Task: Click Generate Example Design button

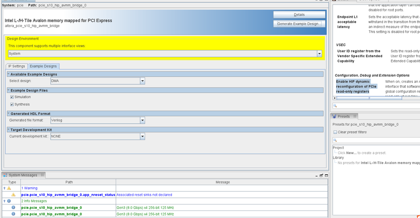Action: 299,24
